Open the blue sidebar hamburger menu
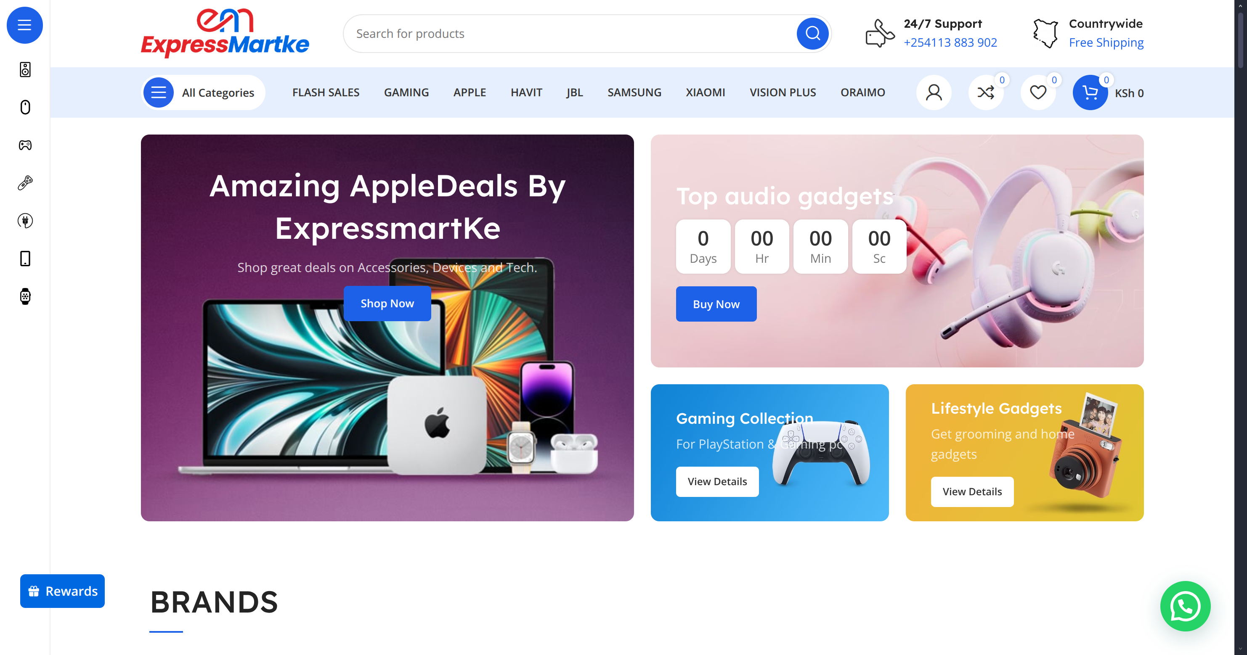Image resolution: width=1247 pixels, height=655 pixels. [x=25, y=25]
